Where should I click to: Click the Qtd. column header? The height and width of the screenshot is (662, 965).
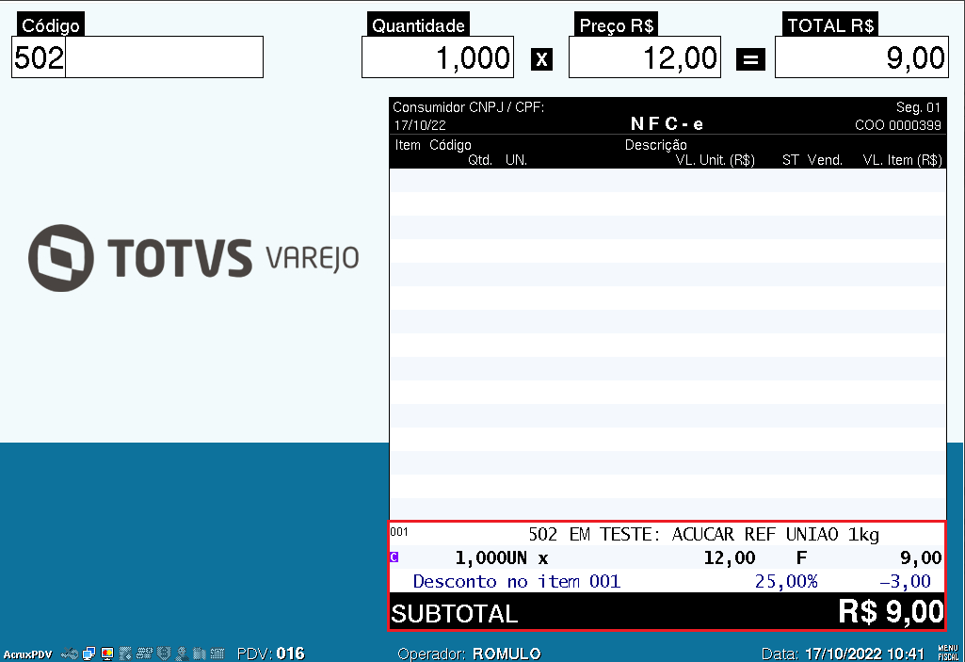click(x=480, y=160)
